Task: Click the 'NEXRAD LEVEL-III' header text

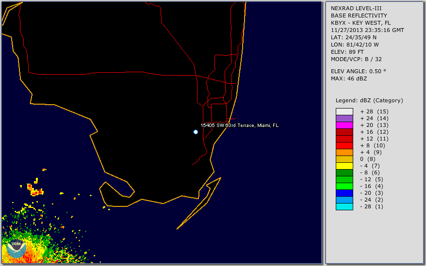Action: 356,8
